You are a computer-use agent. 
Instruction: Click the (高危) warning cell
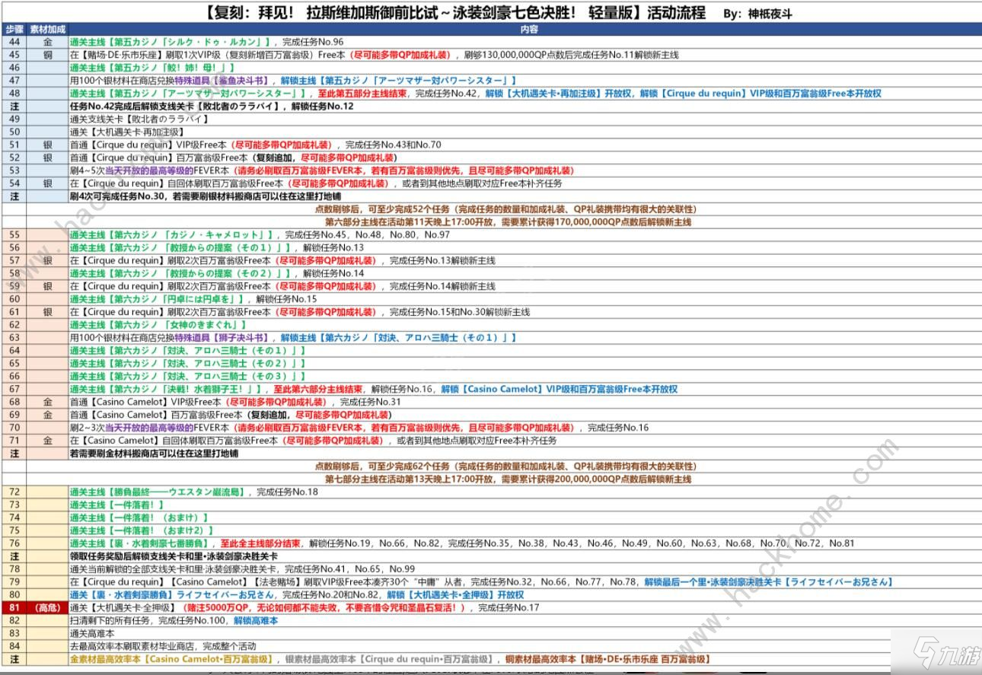click(47, 608)
